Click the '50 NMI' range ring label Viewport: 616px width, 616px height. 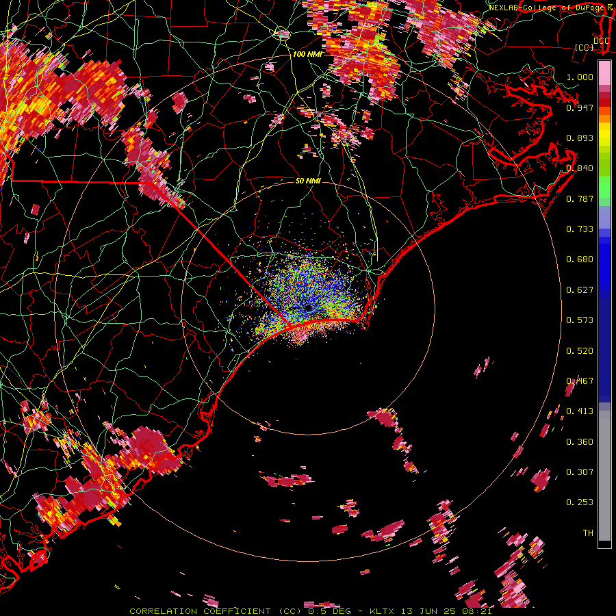click(x=308, y=181)
